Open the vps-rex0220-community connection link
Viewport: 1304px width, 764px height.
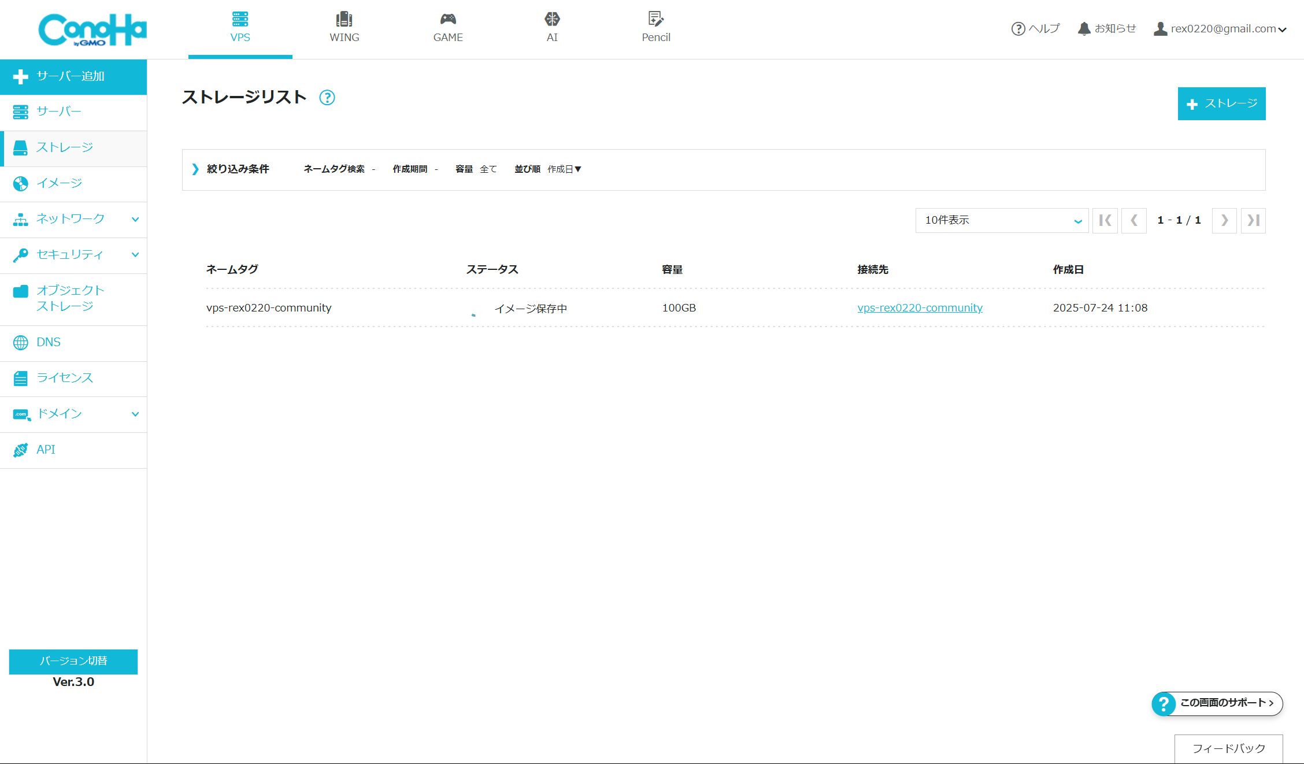tap(920, 308)
